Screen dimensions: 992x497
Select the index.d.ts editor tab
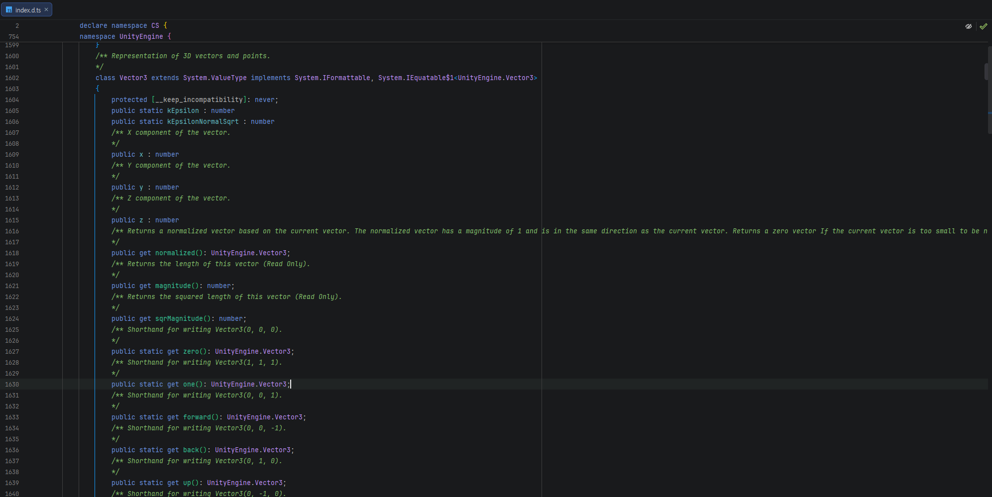point(26,10)
